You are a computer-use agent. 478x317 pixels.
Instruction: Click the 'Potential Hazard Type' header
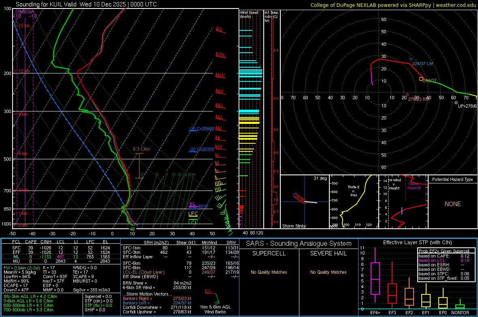point(452,179)
